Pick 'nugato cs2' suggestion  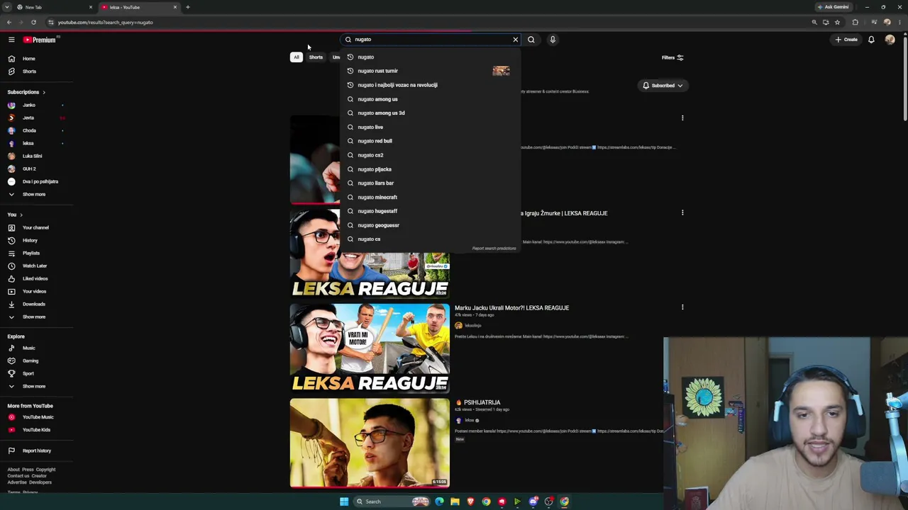(x=430, y=155)
